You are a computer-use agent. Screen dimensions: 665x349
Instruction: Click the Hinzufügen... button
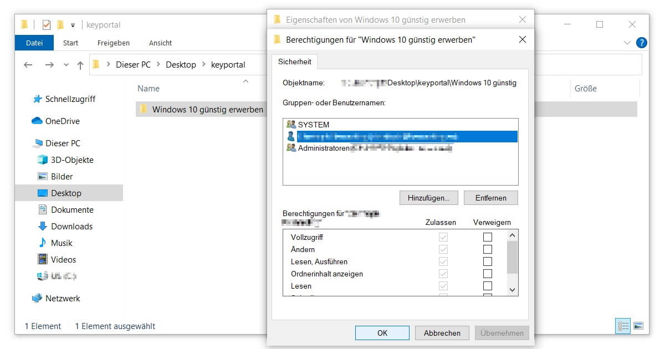click(x=428, y=198)
